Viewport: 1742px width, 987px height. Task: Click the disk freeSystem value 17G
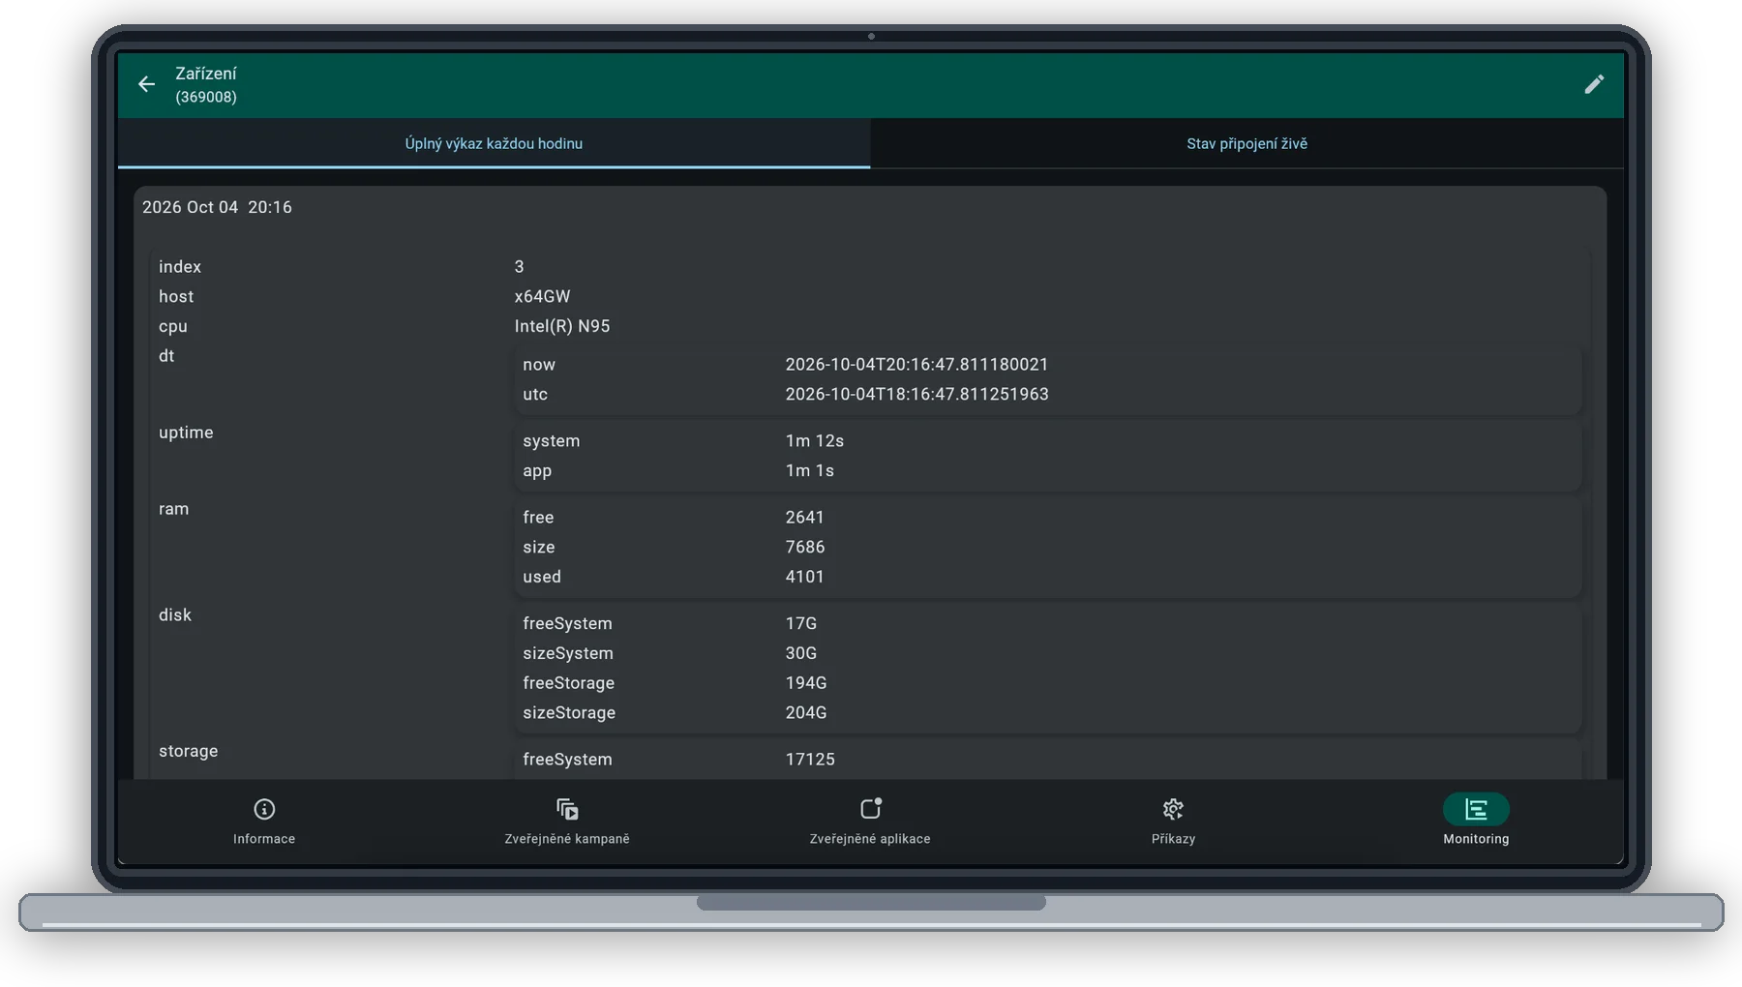801,623
